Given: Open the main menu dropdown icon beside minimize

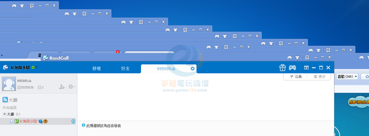Looking at the screenshot, I should (x=306, y=68).
